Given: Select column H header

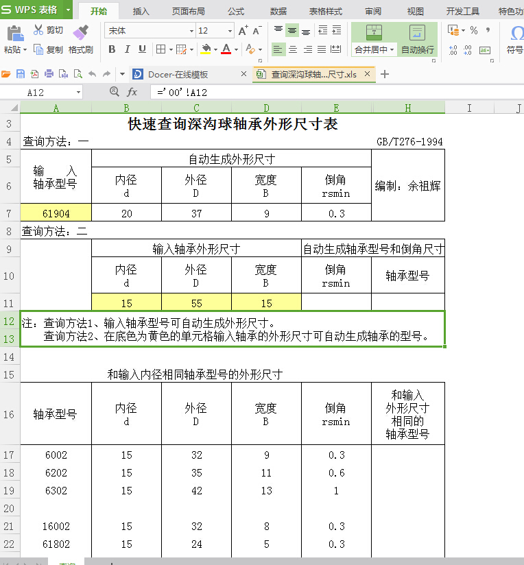Looking at the screenshot, I should click(408, 108).
